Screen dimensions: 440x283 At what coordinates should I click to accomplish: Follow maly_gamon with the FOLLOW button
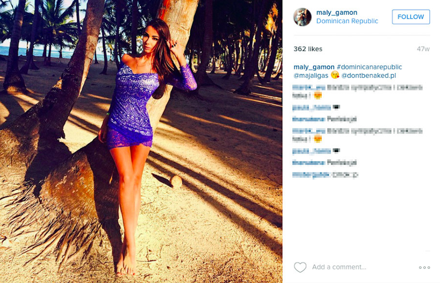click(x=411, y=17)
